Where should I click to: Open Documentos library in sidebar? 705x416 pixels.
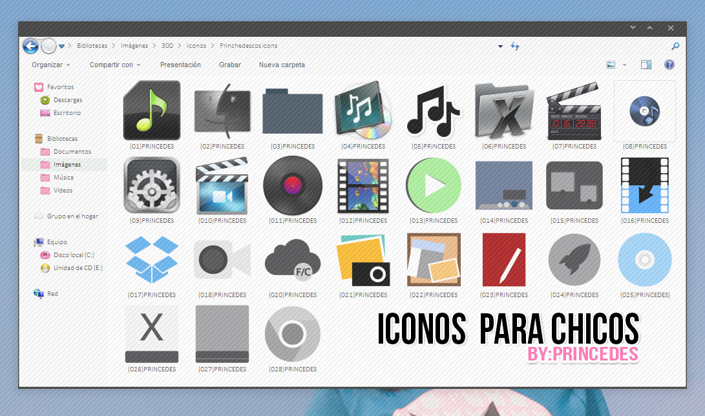tap(72, 152)
